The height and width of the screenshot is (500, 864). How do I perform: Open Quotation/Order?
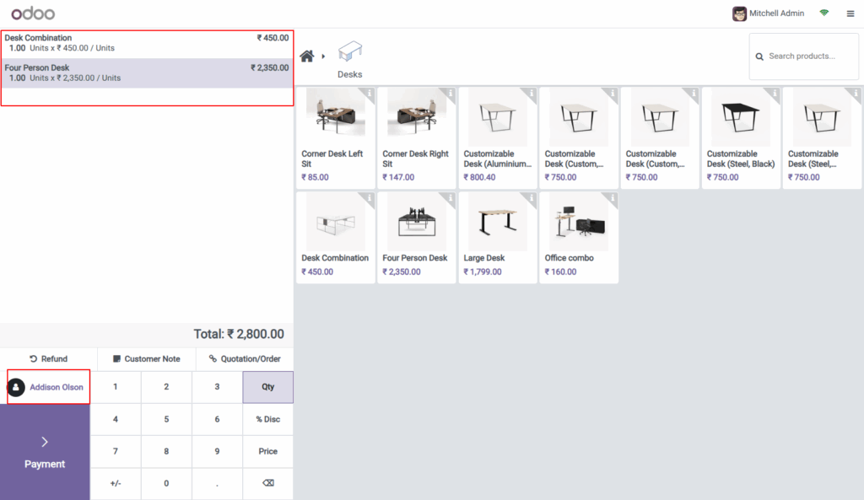245,358
